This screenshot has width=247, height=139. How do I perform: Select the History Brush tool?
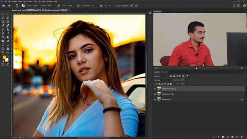point(3,33)
